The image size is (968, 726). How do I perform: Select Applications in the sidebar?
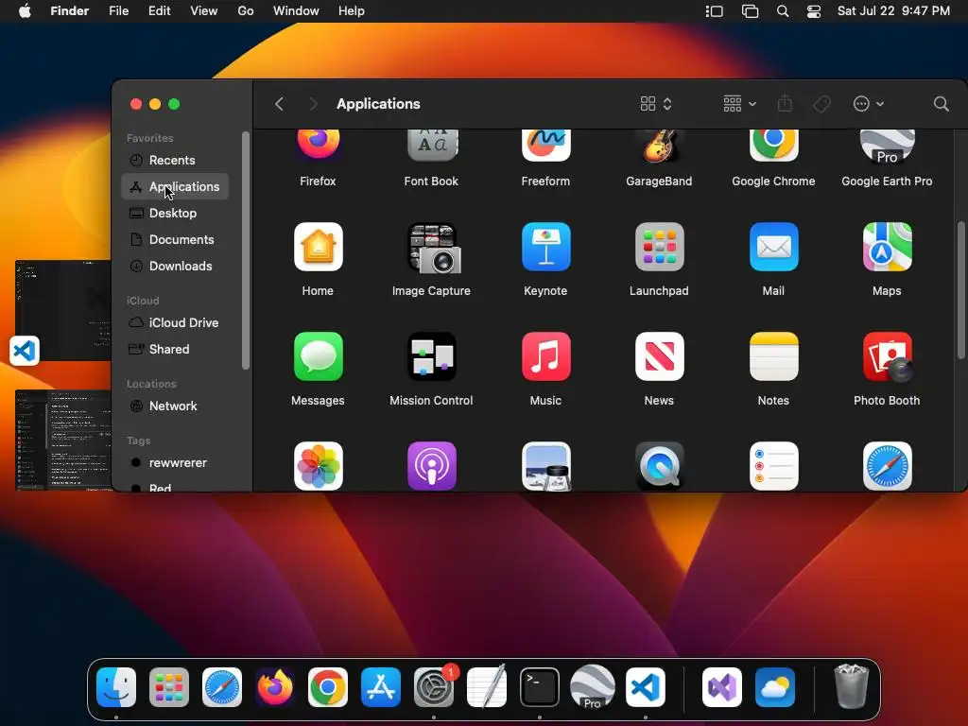(175, 186)
